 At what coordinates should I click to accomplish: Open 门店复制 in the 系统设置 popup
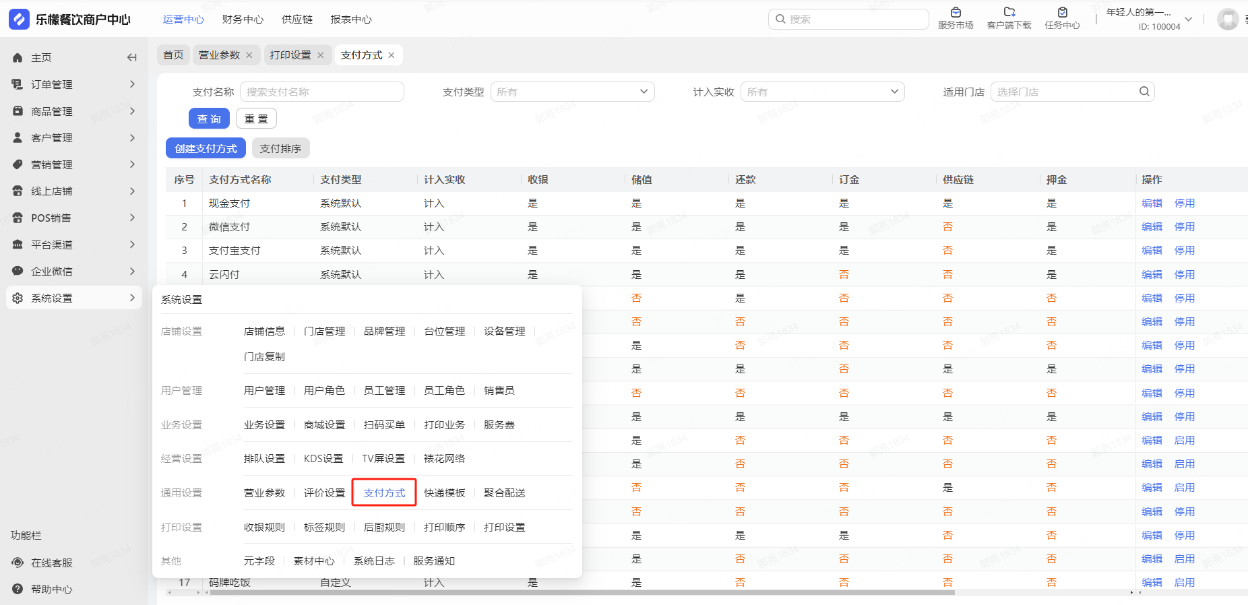pos(264,357)
